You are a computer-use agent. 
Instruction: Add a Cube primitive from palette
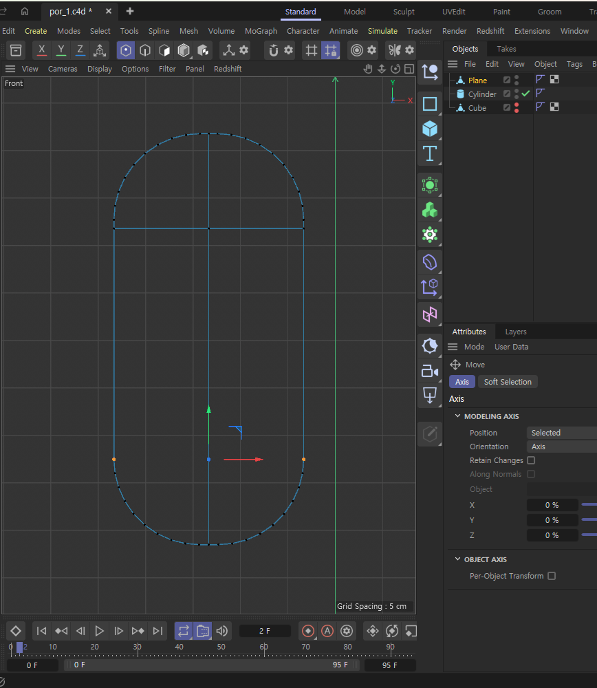[430, 129]
